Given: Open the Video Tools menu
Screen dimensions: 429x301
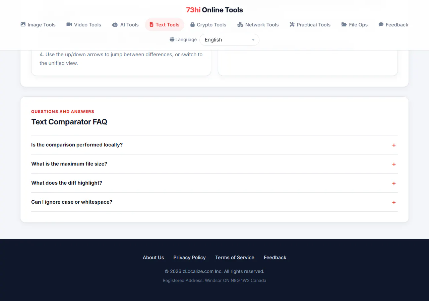Looking at the screenshot, I should pos(84,25).
